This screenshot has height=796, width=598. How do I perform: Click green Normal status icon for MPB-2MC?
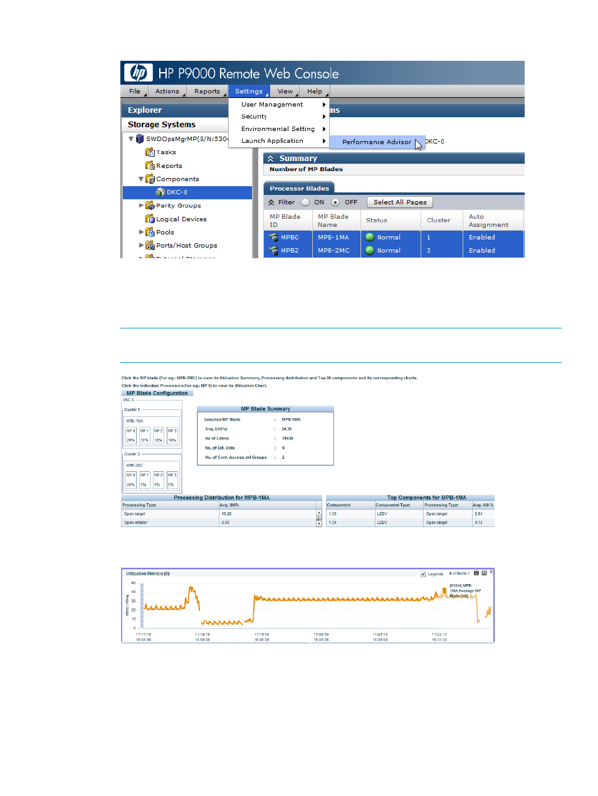370,250
